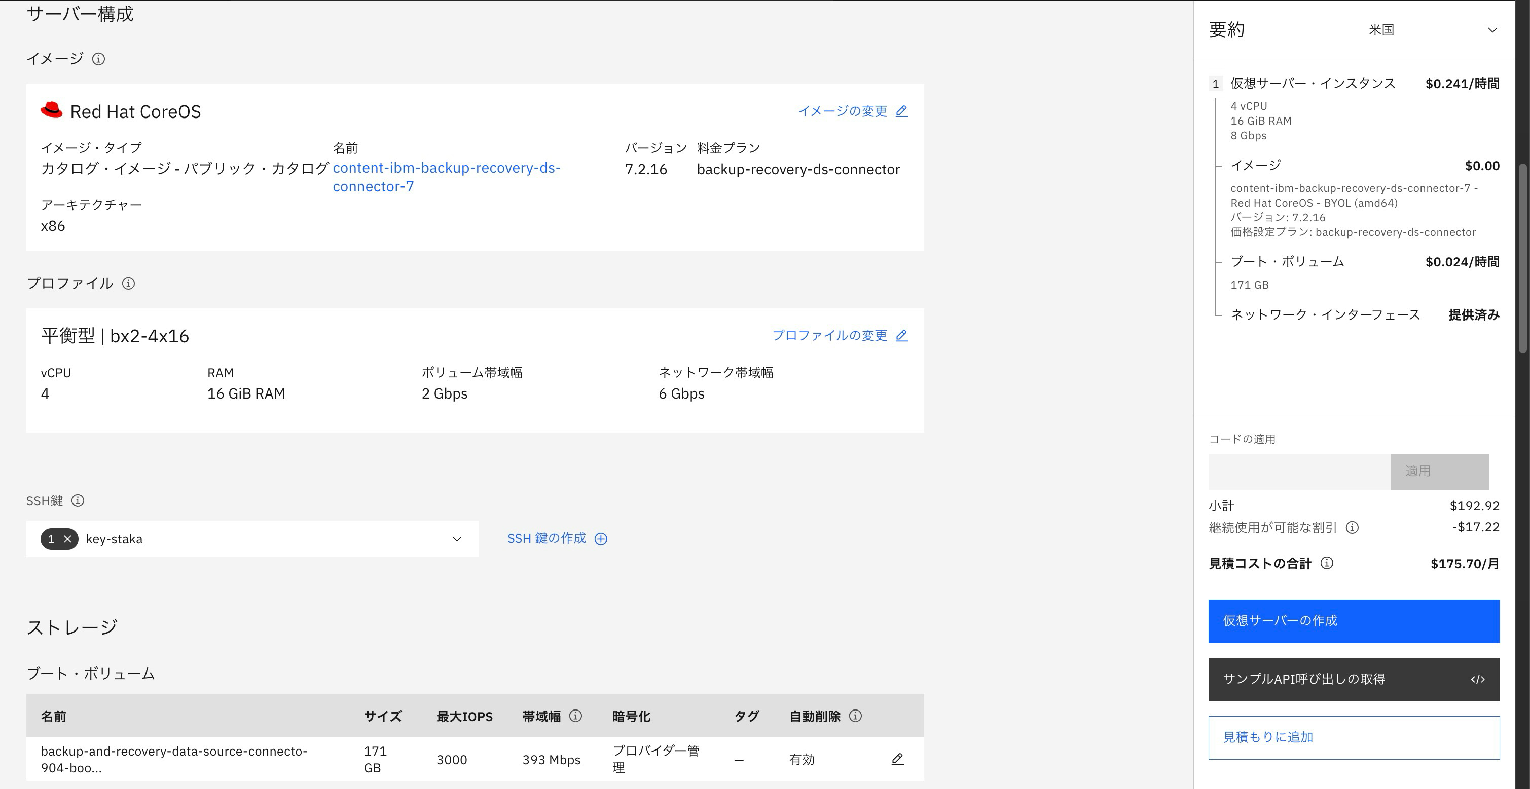This screenshot has width=1530, height=789.
Task: Click info icon beside プロファイル heading
Action: (128, 284)
